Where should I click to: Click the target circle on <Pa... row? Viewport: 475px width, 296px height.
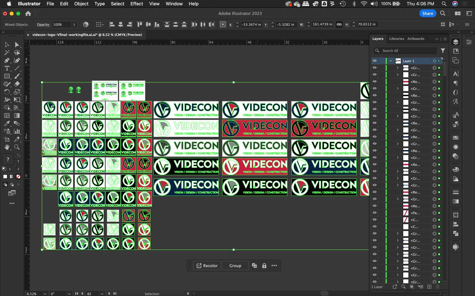click(x=434, y=213)
